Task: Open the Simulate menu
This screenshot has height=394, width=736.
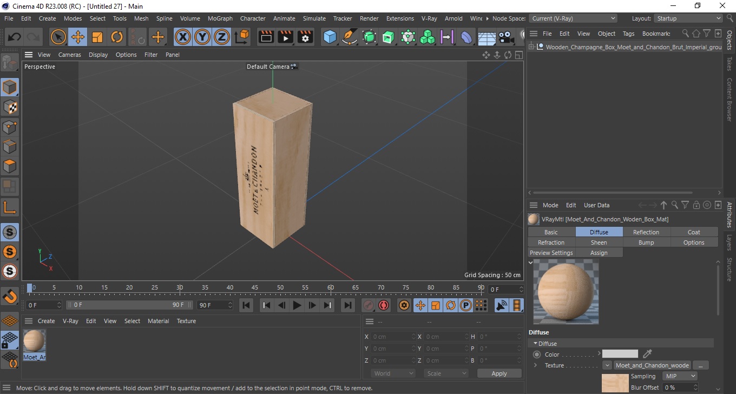Action: (314, 18)
